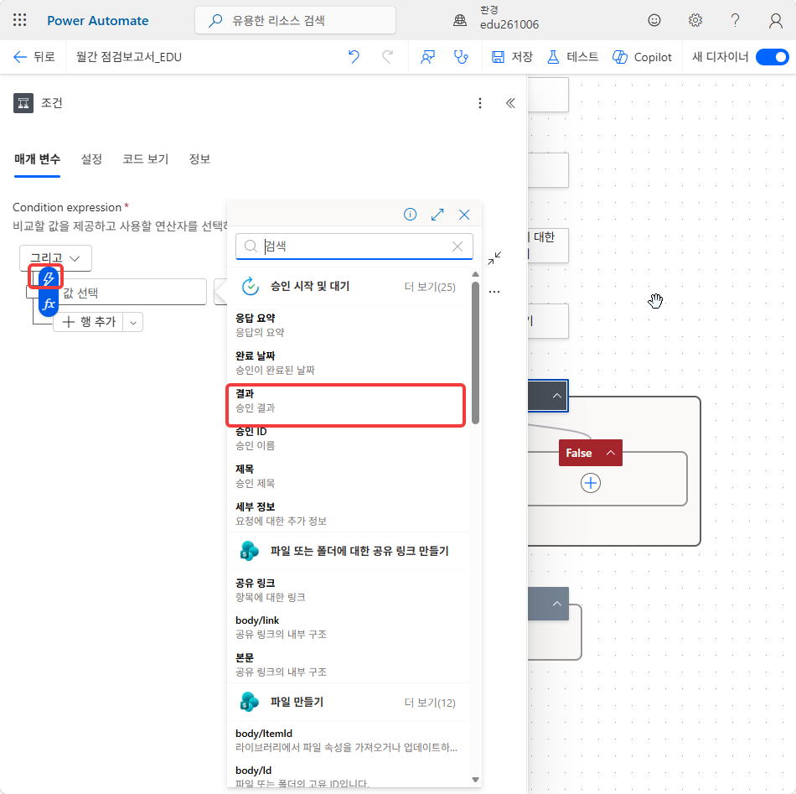The height and width of the screenshot is (794, 796).
Task: Clear the dynamic content search text
Action: point(457,247)
